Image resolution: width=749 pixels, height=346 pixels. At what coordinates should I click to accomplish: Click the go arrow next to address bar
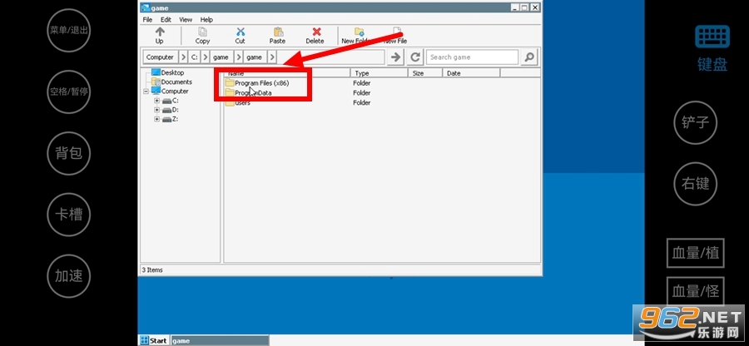(x=395, y=57)
